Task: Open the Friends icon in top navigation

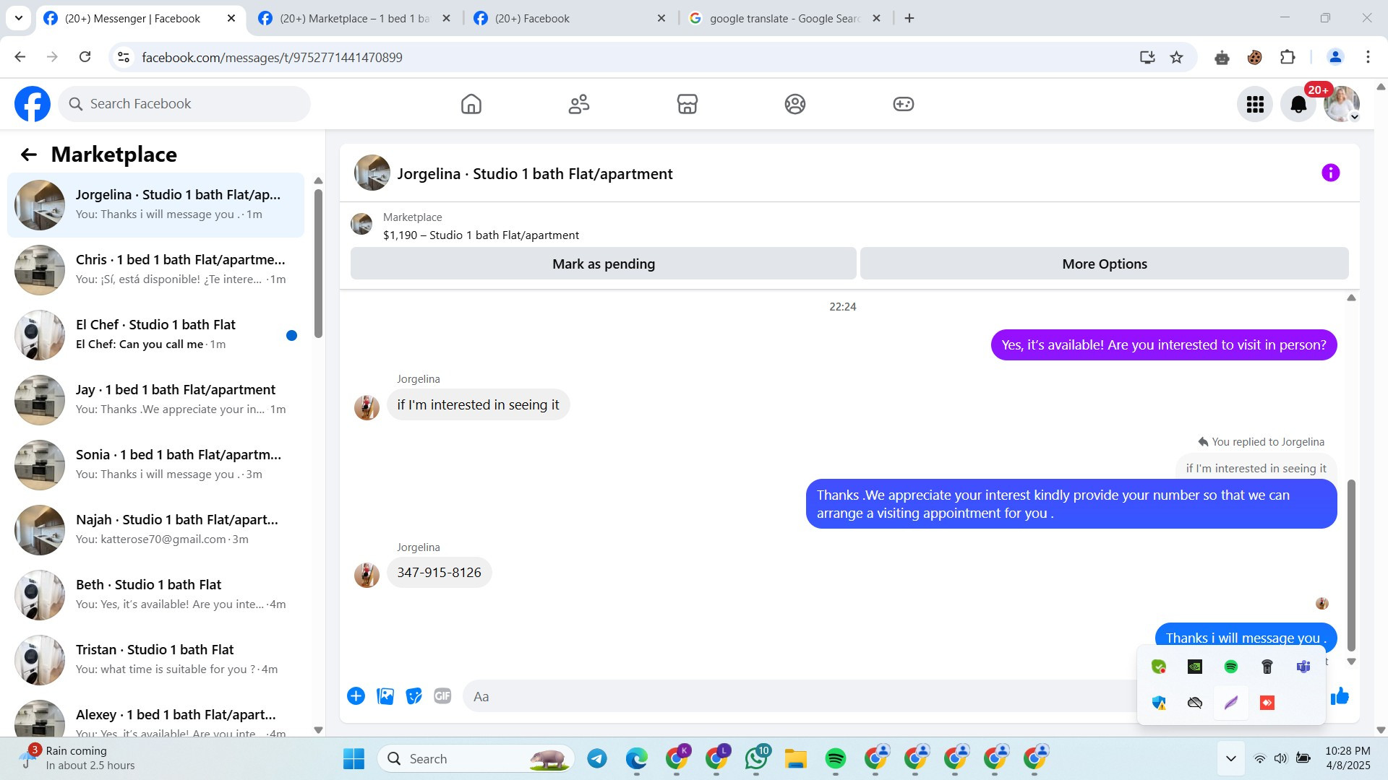Action: (x=578, y=104)
